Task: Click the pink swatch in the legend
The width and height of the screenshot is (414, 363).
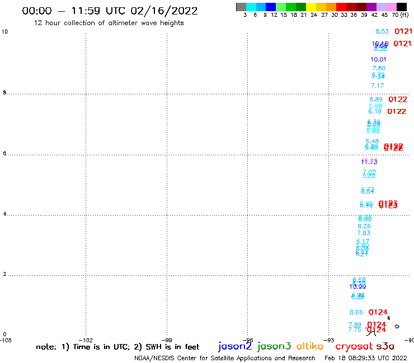Action: pyautogui.click(x=392, y=7)
